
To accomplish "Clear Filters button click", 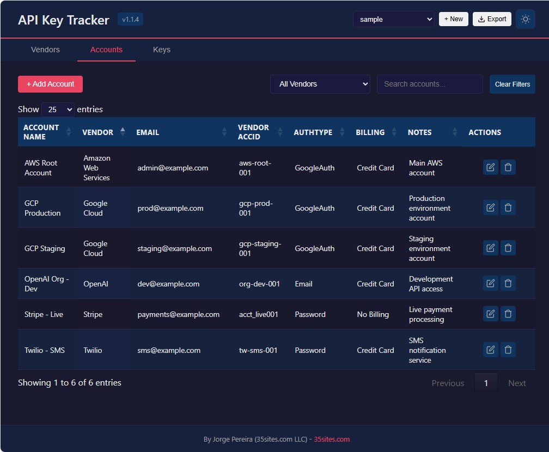I will click(x=512, y=84).
